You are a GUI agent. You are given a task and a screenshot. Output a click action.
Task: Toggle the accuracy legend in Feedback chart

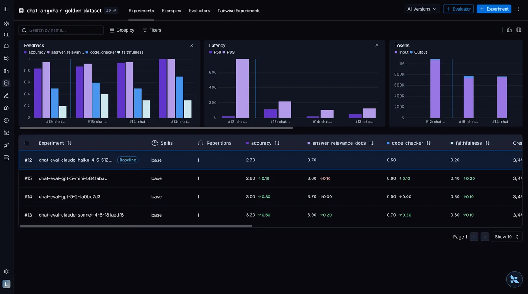coord(35,52)
